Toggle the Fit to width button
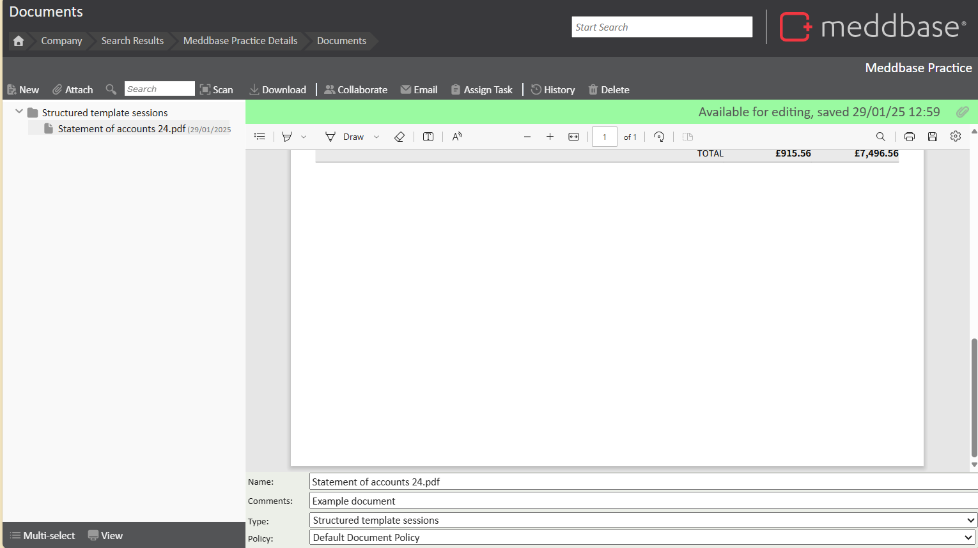 point(573,137)
